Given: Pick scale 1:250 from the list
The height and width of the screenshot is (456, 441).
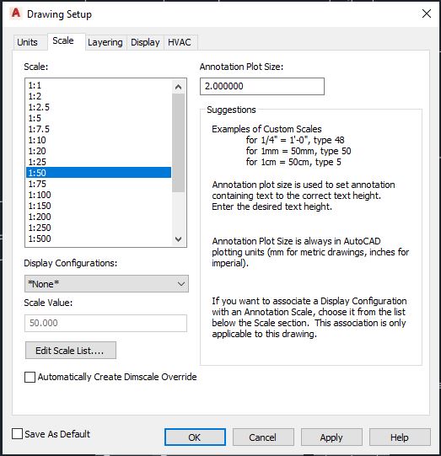Looking at the screenshot, I should (99, 228).
